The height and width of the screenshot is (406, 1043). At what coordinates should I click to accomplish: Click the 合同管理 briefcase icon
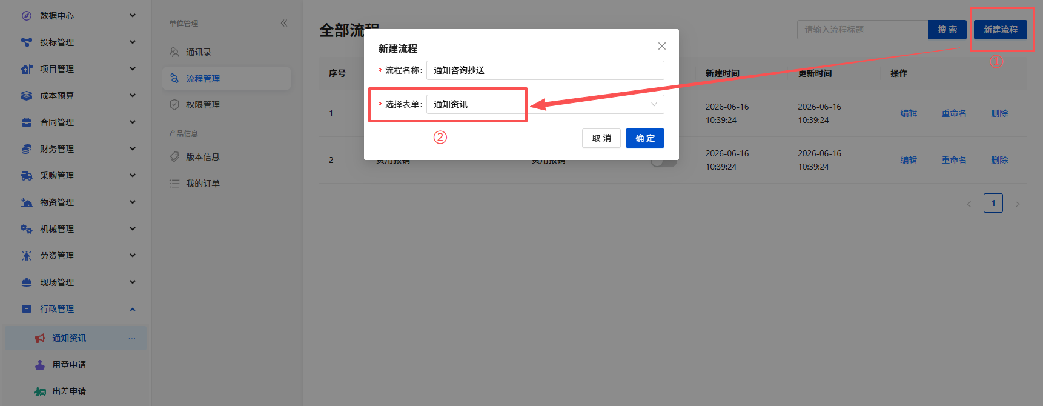coord(27,122)
